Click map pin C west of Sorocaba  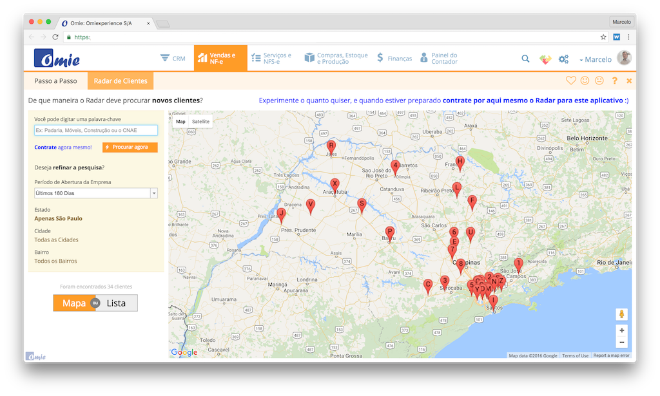[x=428, y=287]
